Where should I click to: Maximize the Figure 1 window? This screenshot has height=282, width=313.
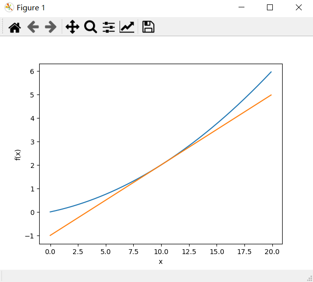tap(270, 7)
